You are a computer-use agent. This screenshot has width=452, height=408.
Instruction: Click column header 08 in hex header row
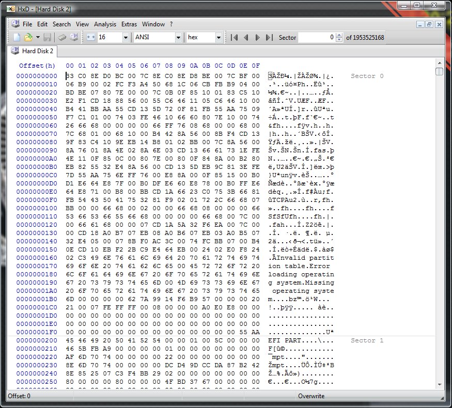169,66
